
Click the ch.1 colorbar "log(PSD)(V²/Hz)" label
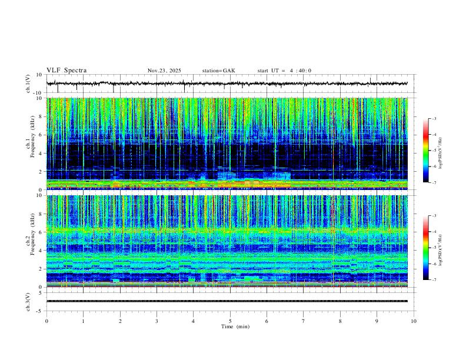(441, 154)
